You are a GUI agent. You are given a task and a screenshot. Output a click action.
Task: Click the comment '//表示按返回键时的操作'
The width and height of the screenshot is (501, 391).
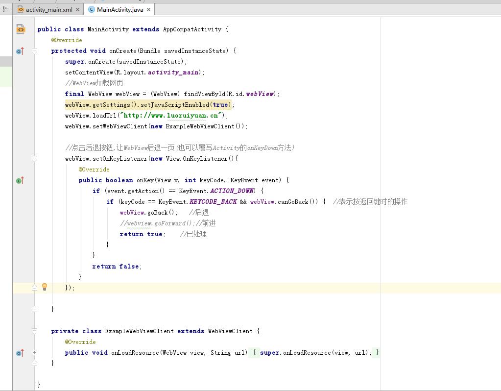click(370, 201)
